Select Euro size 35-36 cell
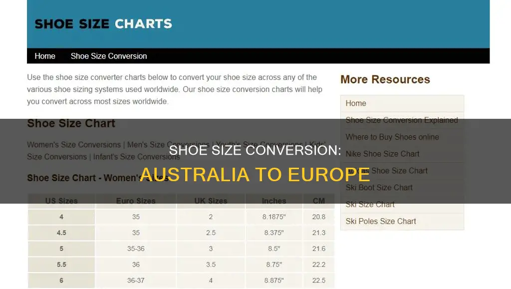This screenshot has width=511, height=289. (x=136, y=249)
